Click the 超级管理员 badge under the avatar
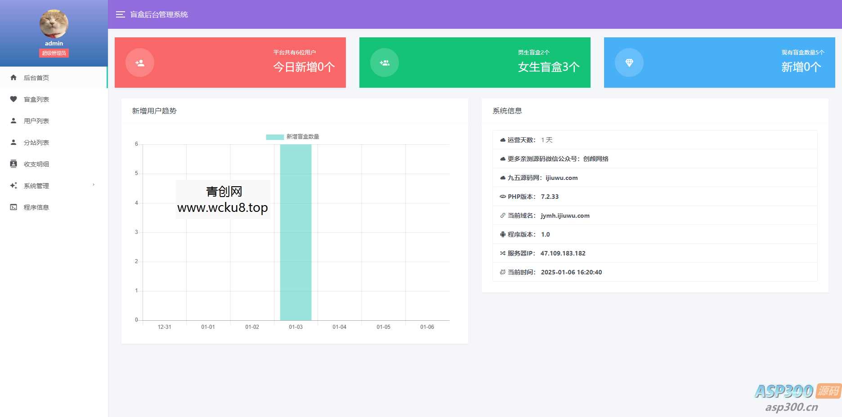 pos(54,53)
